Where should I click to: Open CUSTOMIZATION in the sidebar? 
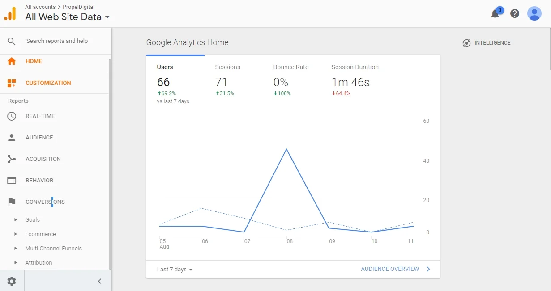48,83
